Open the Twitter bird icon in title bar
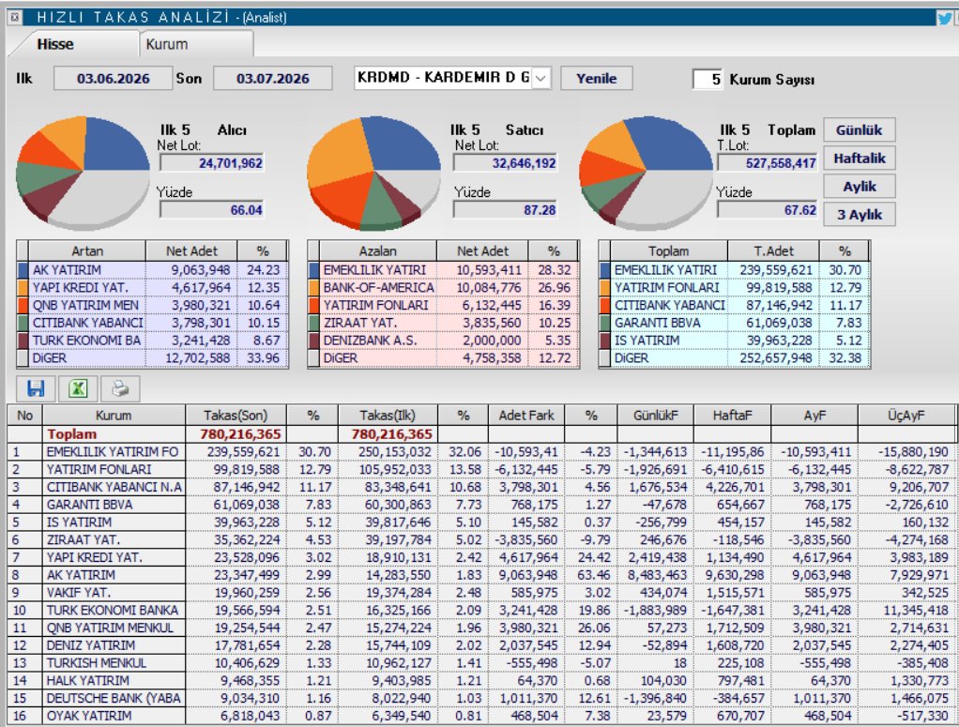959x727 pixels. tap(944, 18)
